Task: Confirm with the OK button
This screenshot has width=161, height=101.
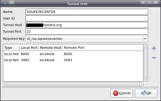Action: pos(146,93)
